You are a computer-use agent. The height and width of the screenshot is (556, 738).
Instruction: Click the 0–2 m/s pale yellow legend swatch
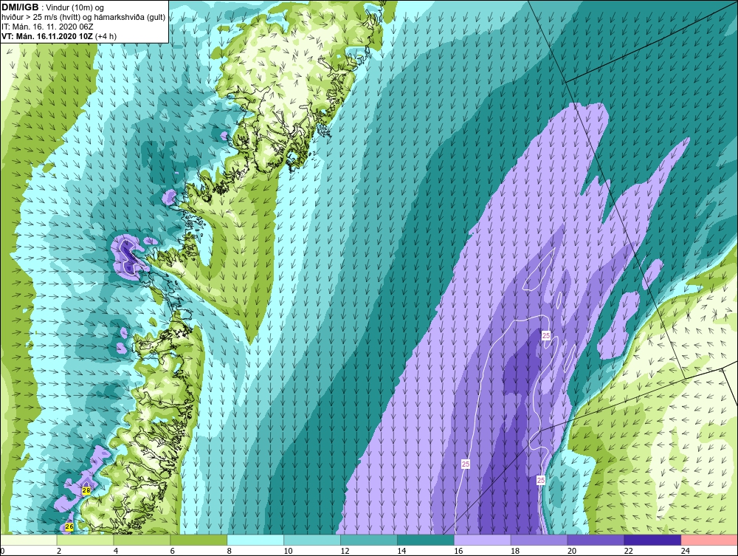(x=28, y=540)
